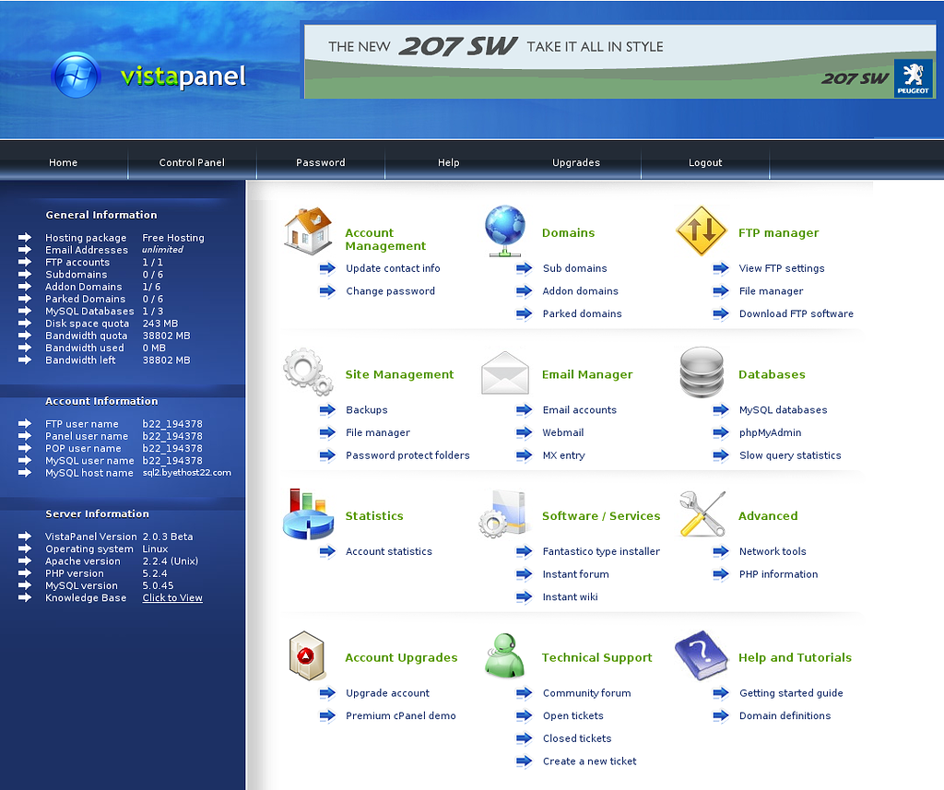
Task: Click the Software / Services installer icon
Action: [504, 513]
